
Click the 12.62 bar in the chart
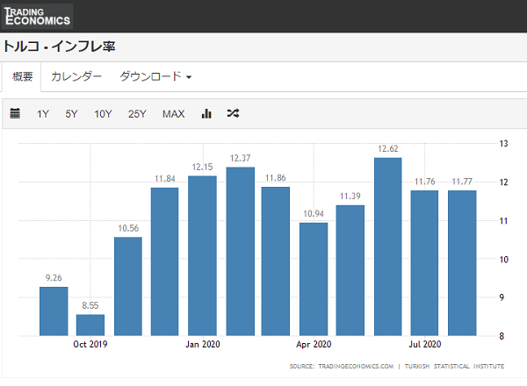388,247
